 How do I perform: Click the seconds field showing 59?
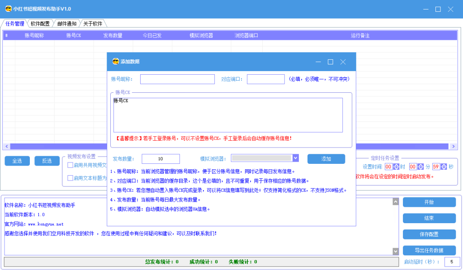436,167
